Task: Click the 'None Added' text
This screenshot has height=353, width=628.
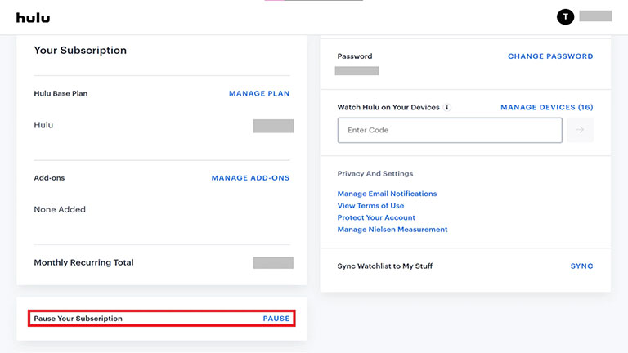Action: (x=60, y=209)
